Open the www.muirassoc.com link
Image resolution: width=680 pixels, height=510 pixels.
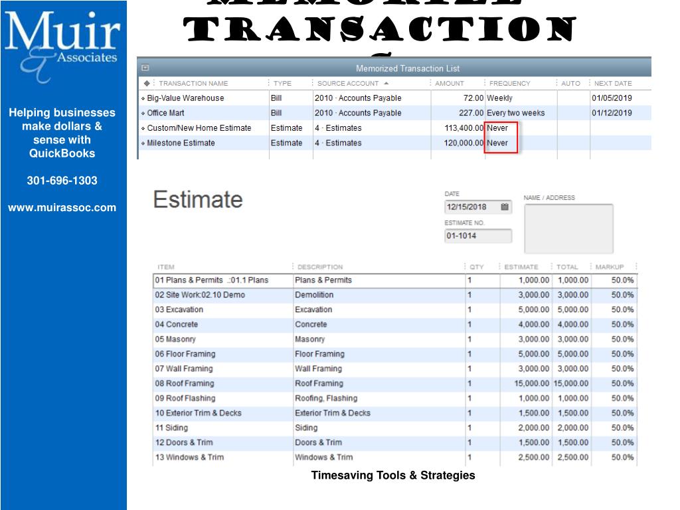[62, 208]
